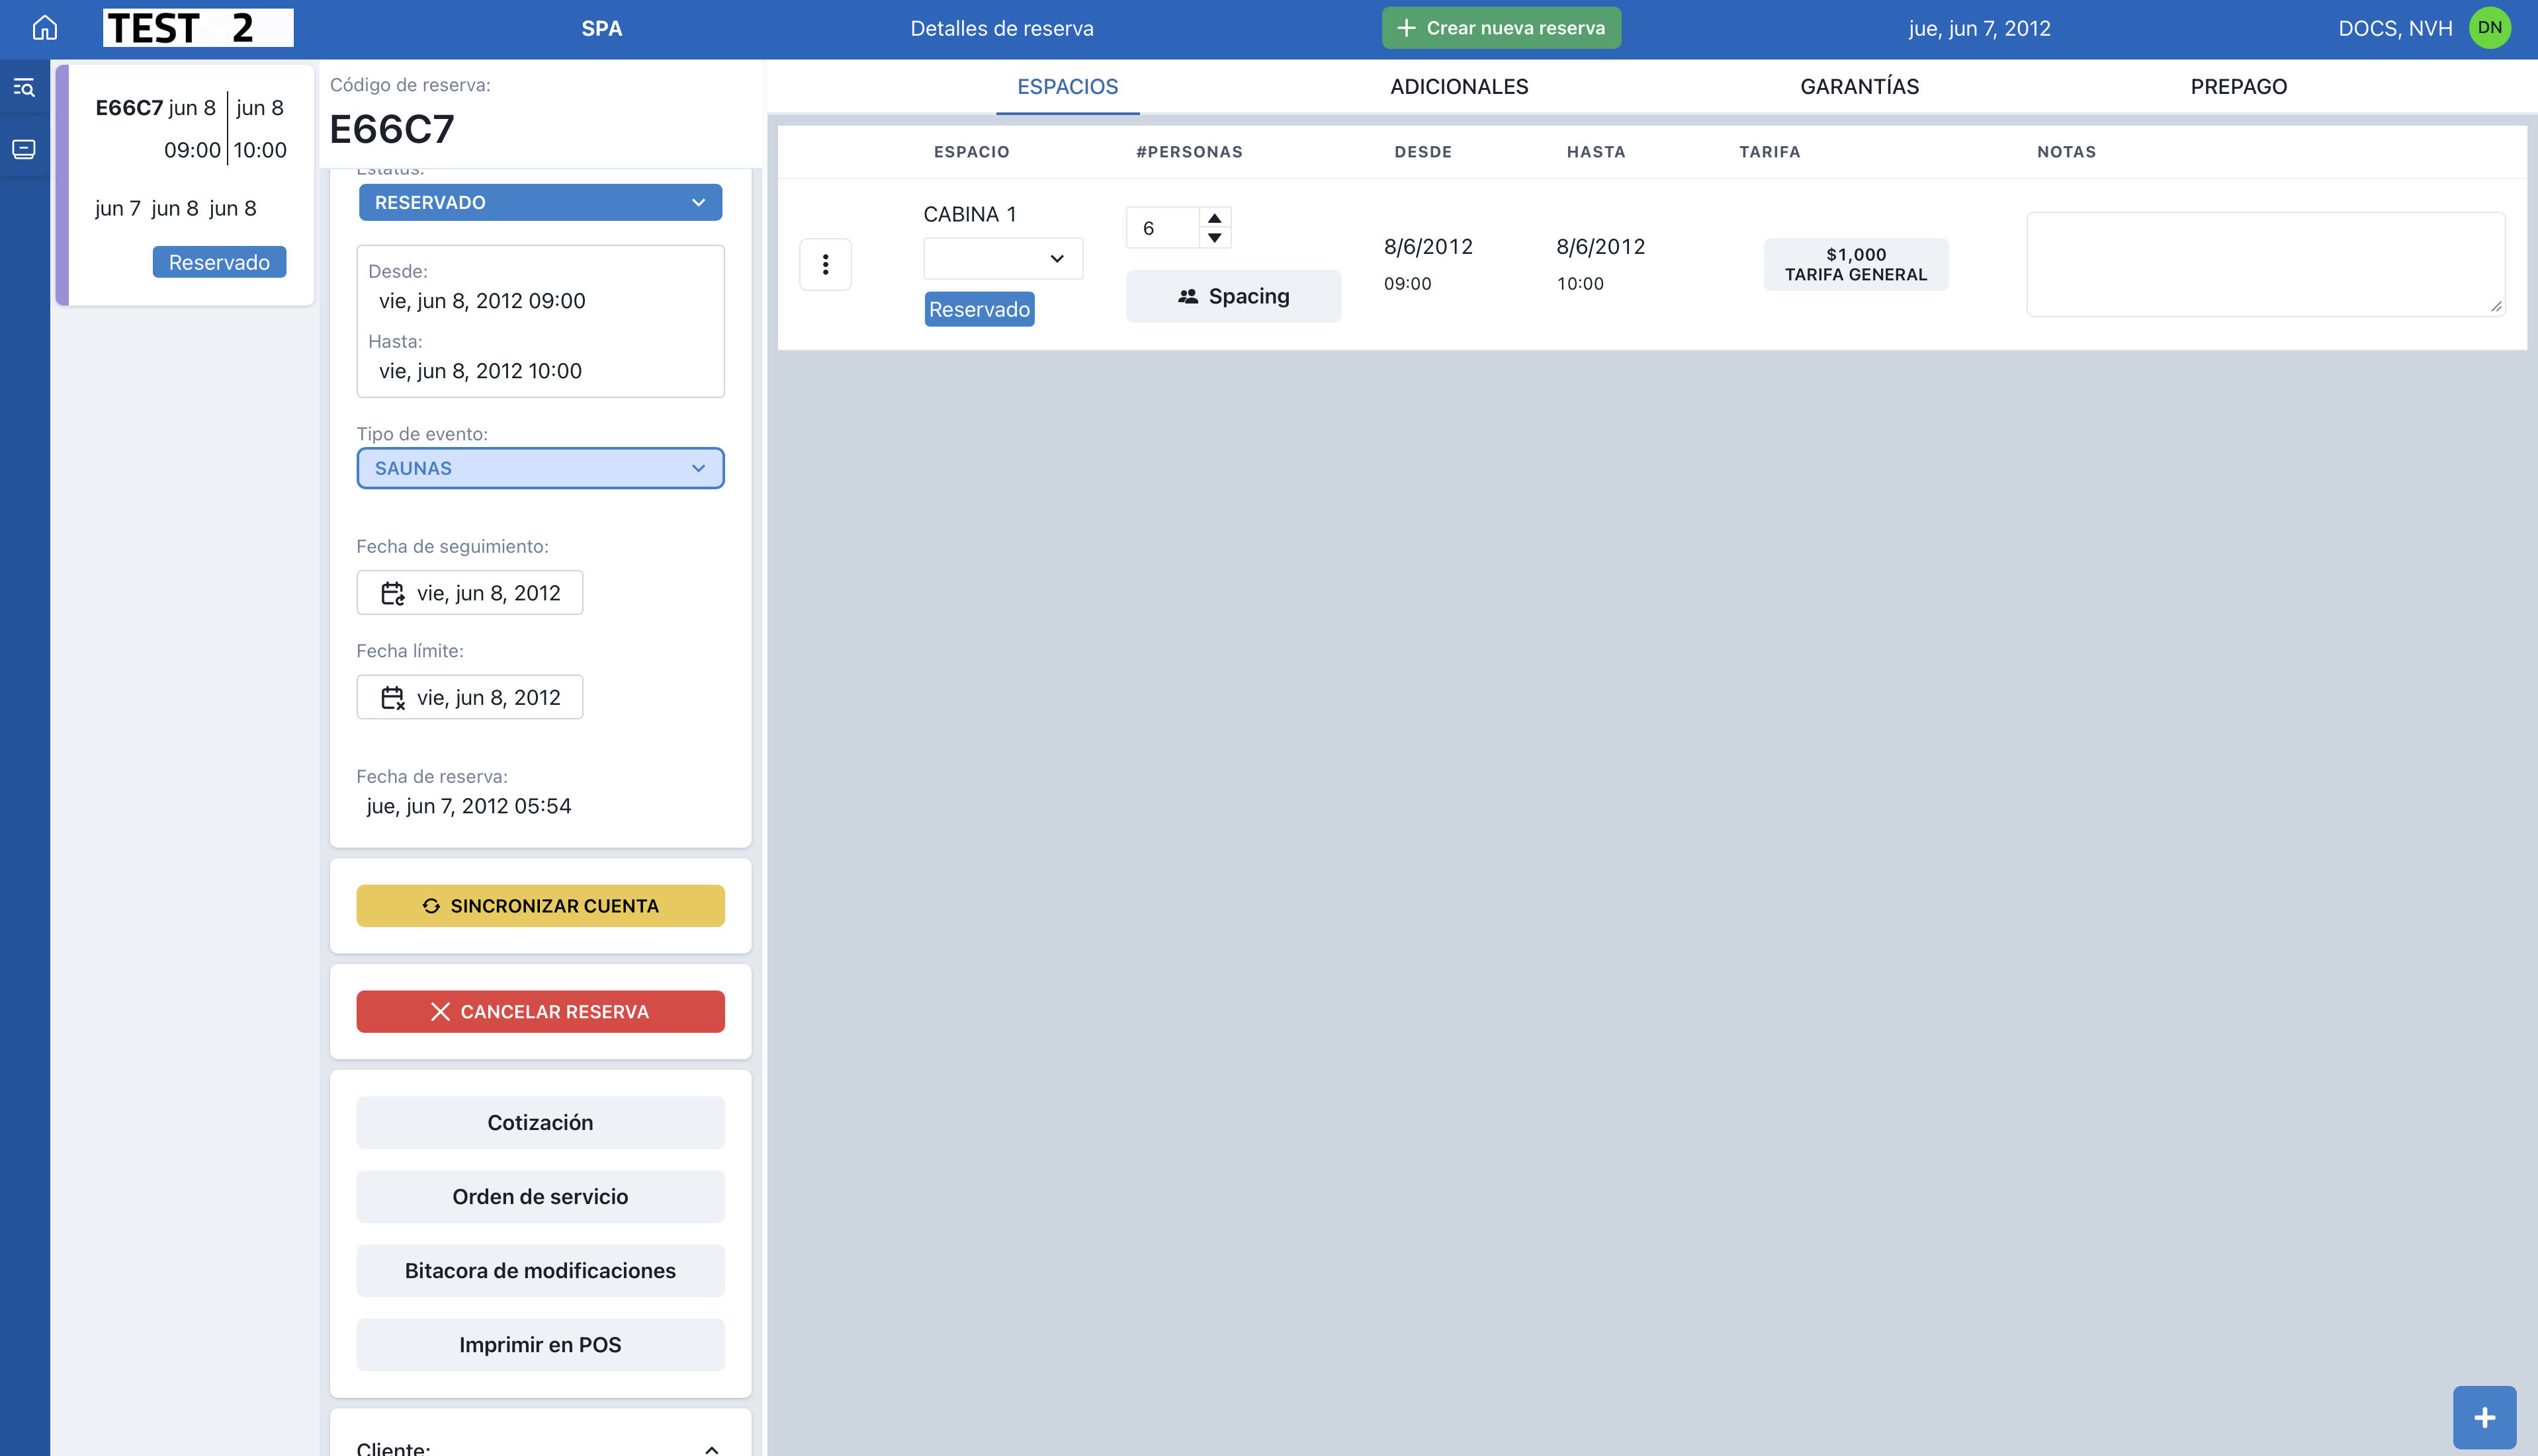Open the RESERVADO status dropdown
The image size is (2538, 1456).
[x=540, y=202]
